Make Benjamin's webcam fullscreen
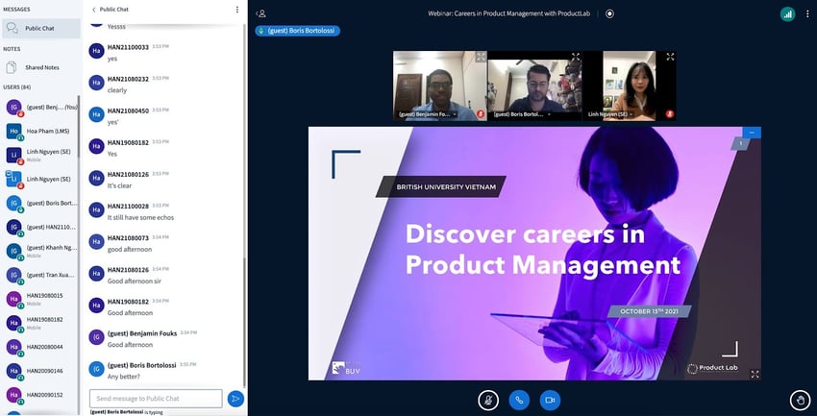Image resolution: width=817 pixels, height=416 pixels. pyautogui.click(x=481, y=57)
